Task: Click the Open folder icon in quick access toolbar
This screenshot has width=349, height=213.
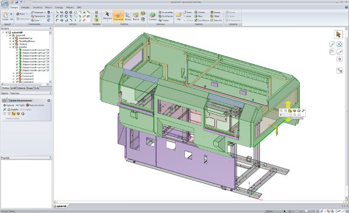Action: pyautogui.click(x=12, y=2)
